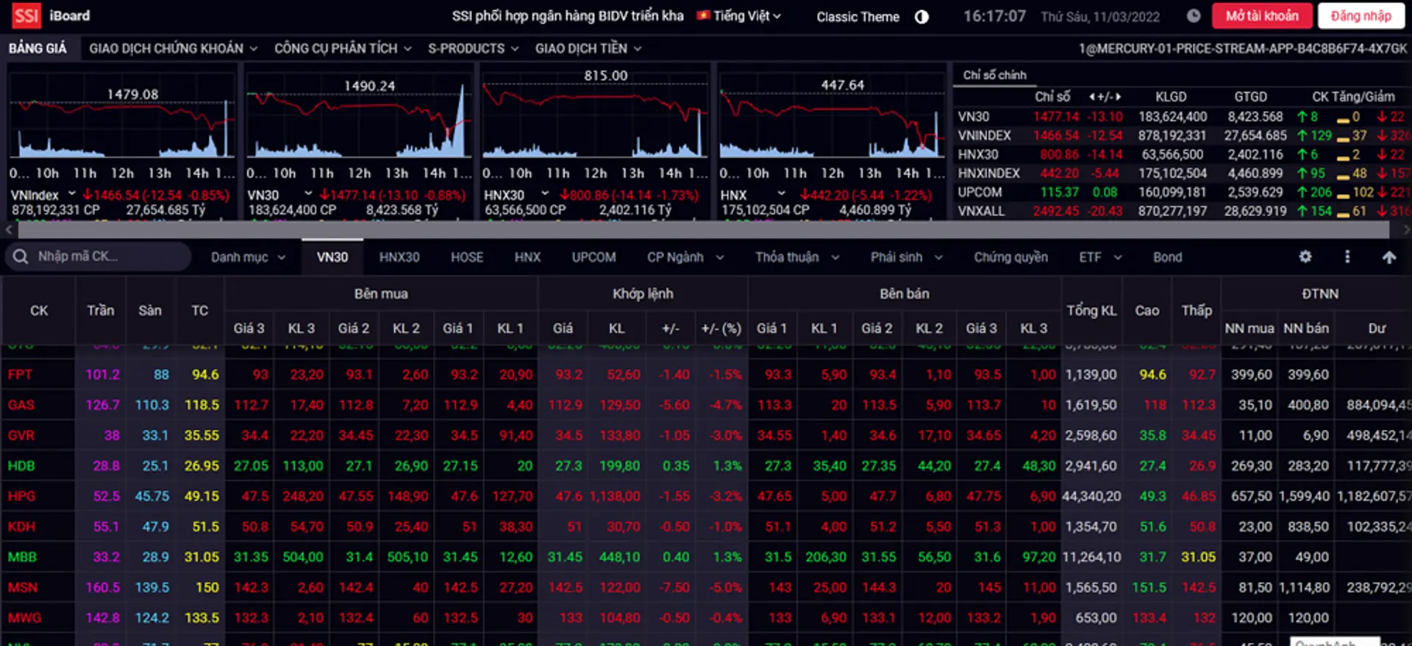Switch to the HNX tab
Viewport: 1412px width, 646px height.
(527, 257)
